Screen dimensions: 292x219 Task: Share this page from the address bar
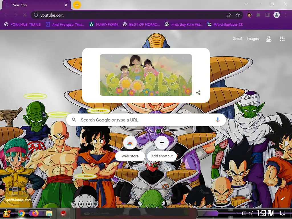pos(229,15)
